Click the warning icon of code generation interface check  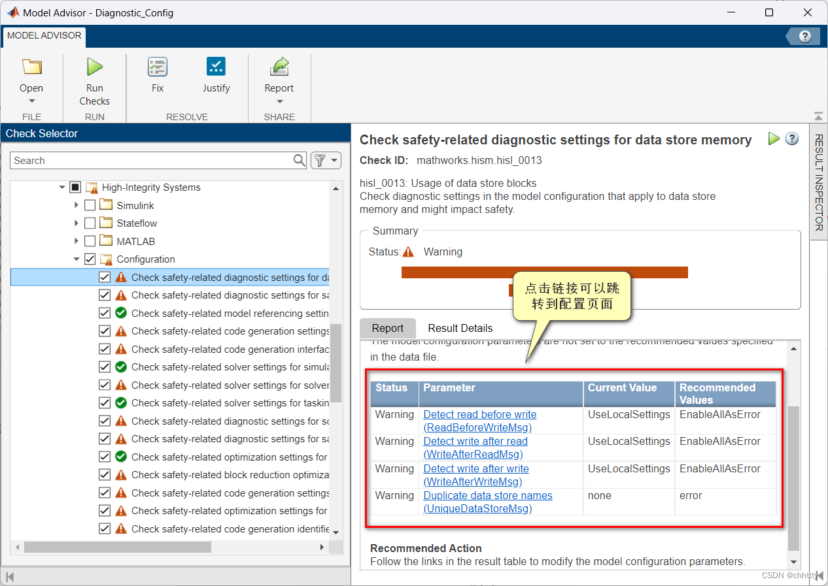tap(121, 349)
